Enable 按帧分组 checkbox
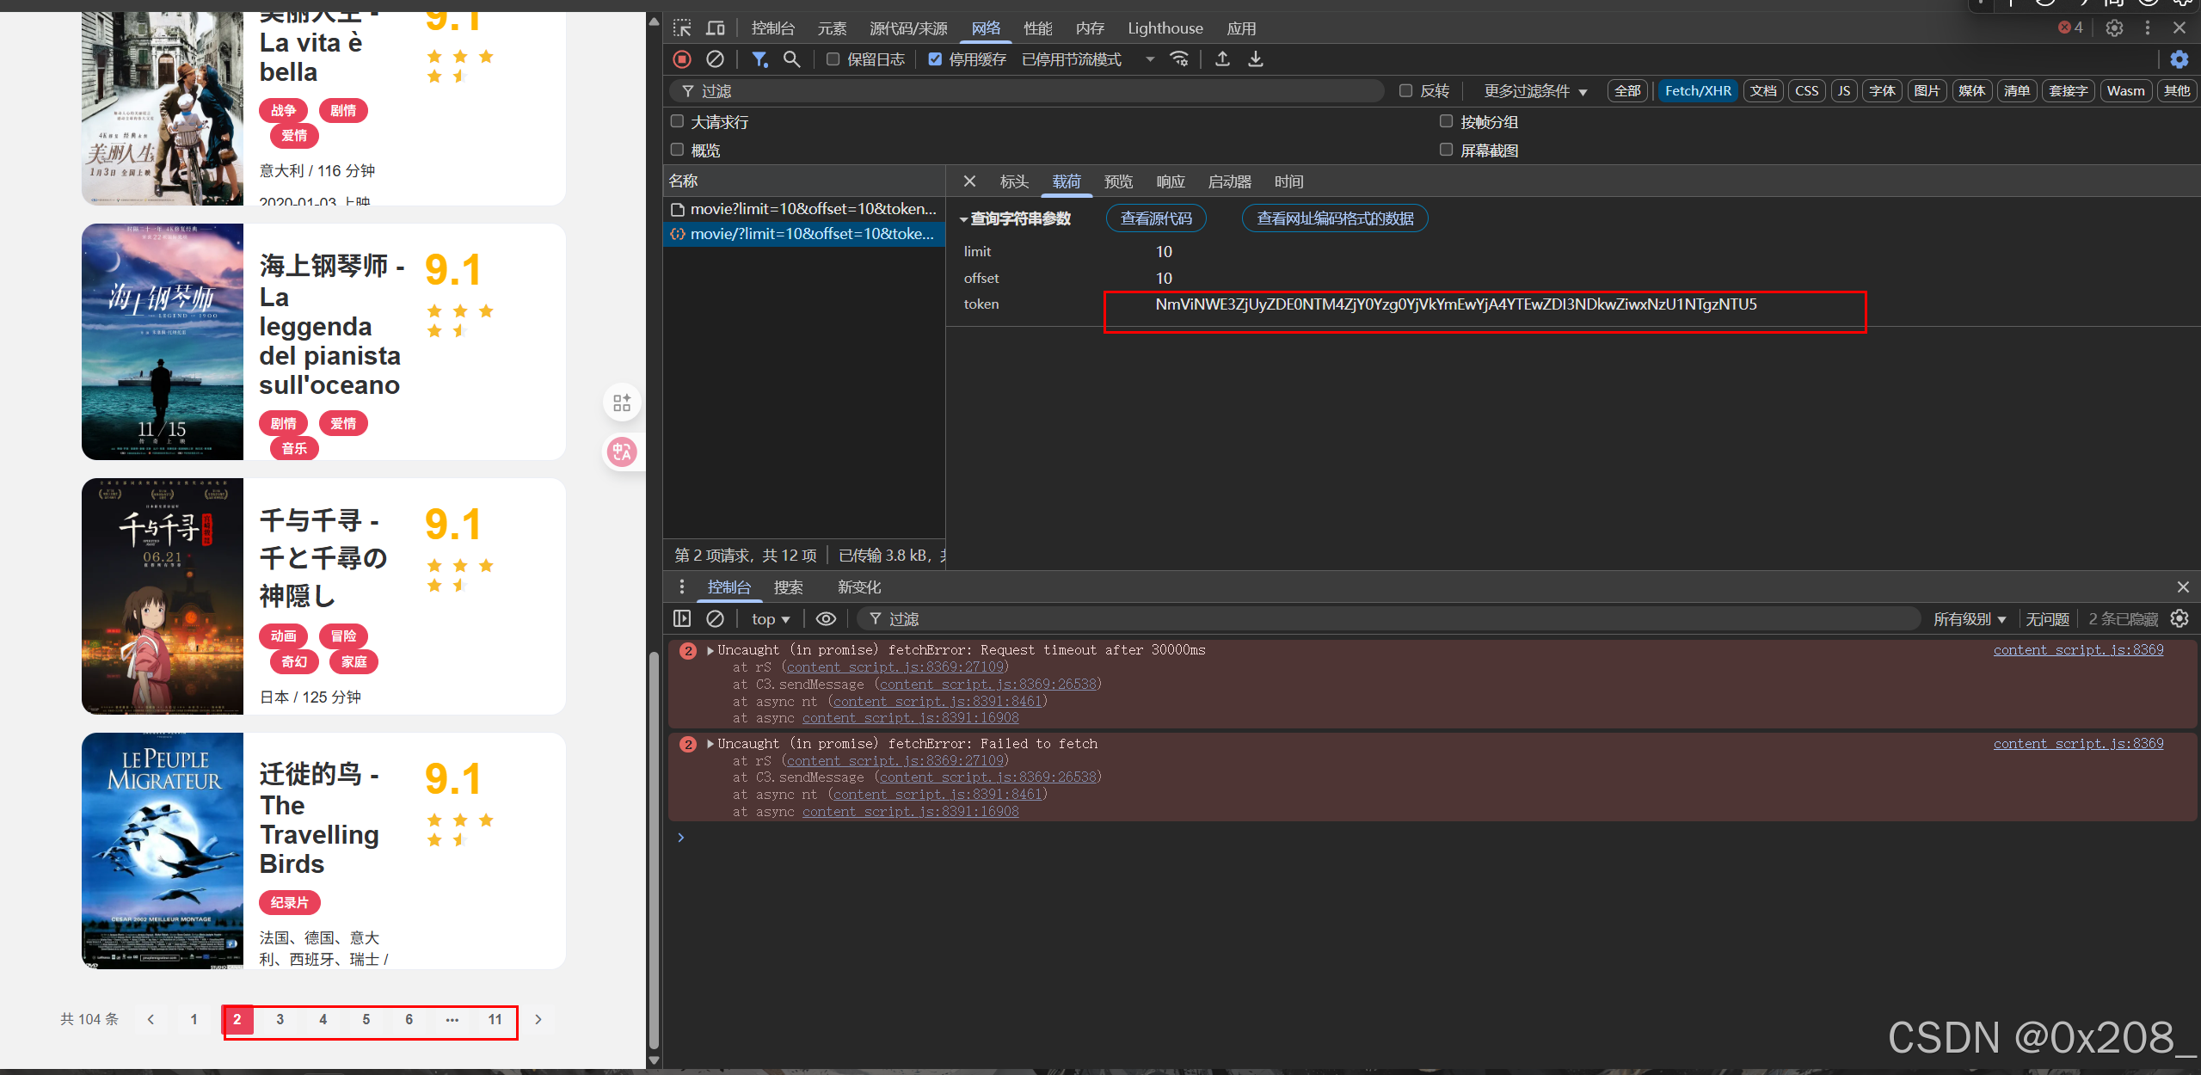This screenshot has width=2201, height=1075. (x=1447, y=121)
